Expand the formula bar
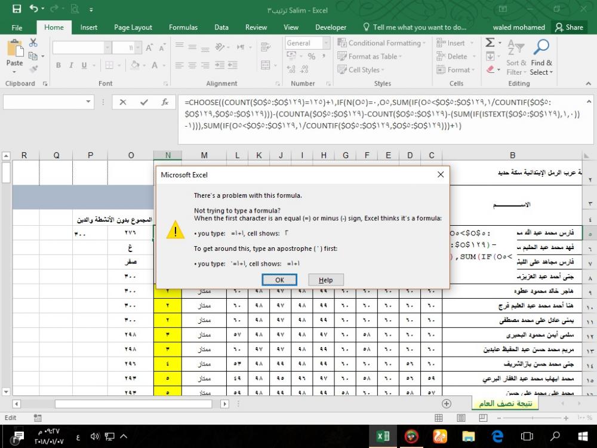 (x=589, y=102)
